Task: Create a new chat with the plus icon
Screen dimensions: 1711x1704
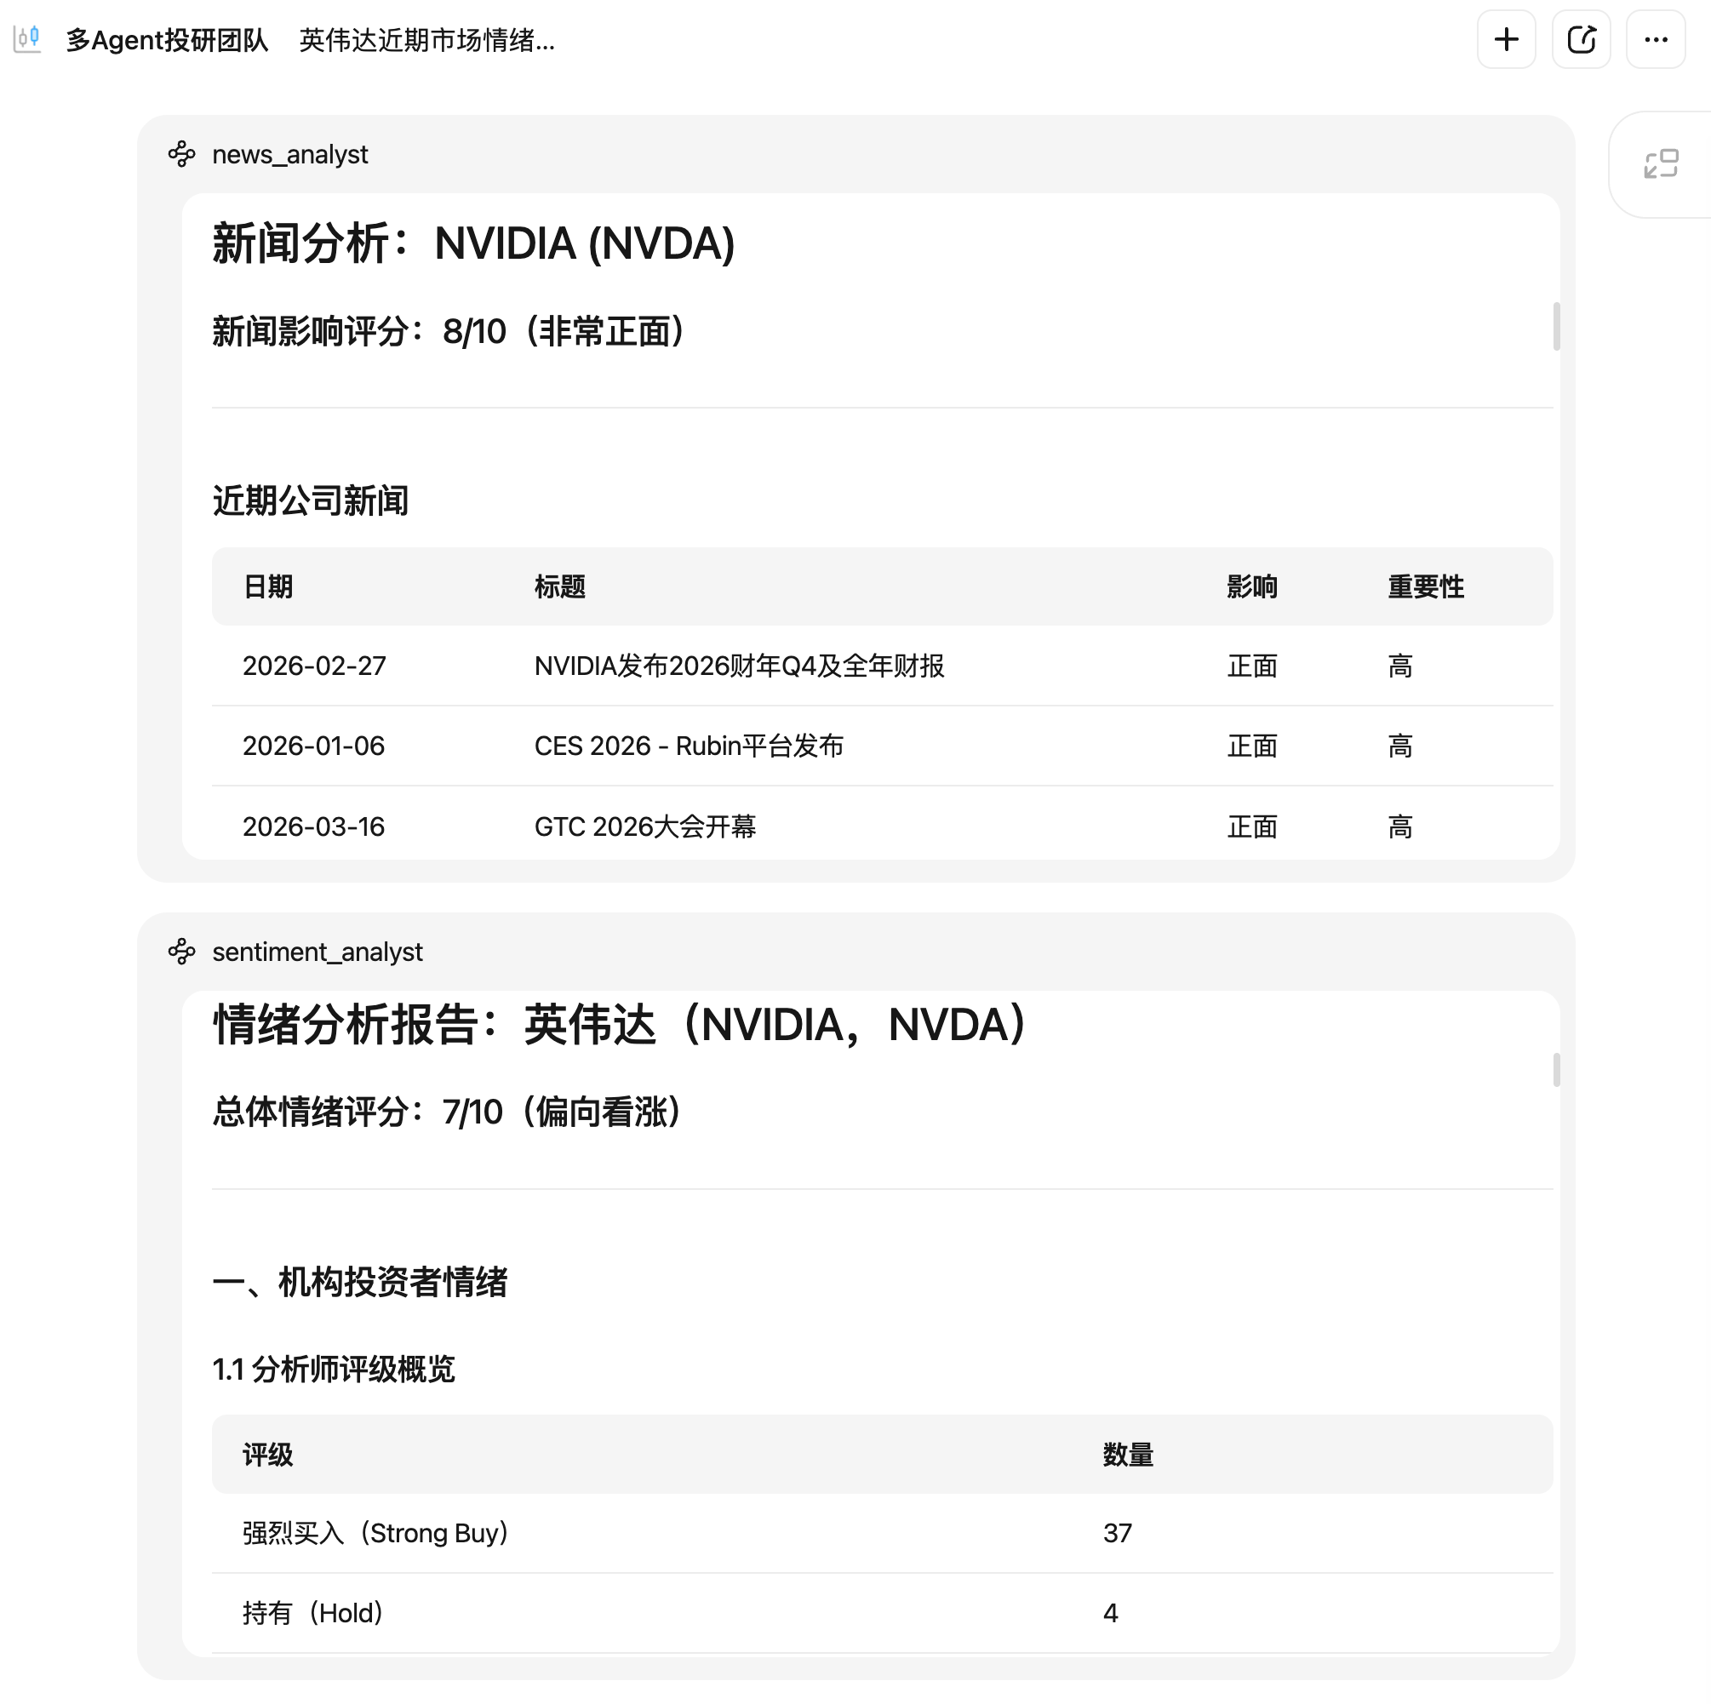Action: [1506, 39]
